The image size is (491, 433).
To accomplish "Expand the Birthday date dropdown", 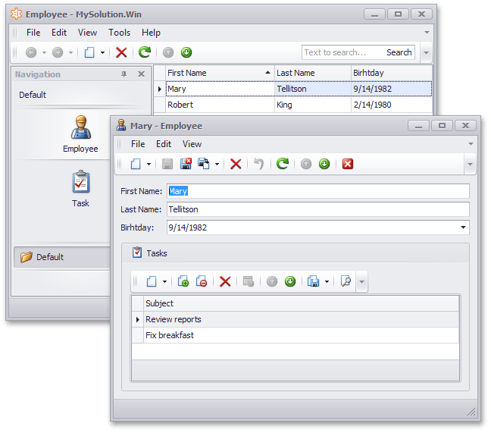I will (462, 227).
